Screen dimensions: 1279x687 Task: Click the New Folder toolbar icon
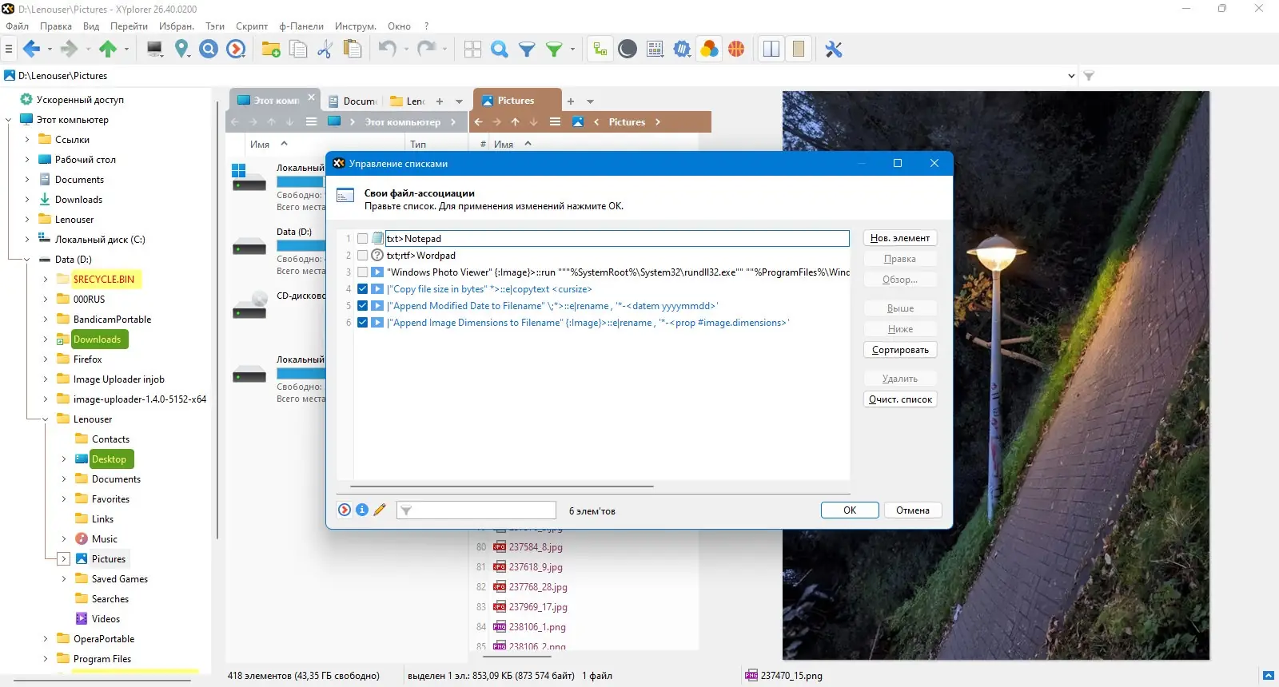tap(271, 50)
